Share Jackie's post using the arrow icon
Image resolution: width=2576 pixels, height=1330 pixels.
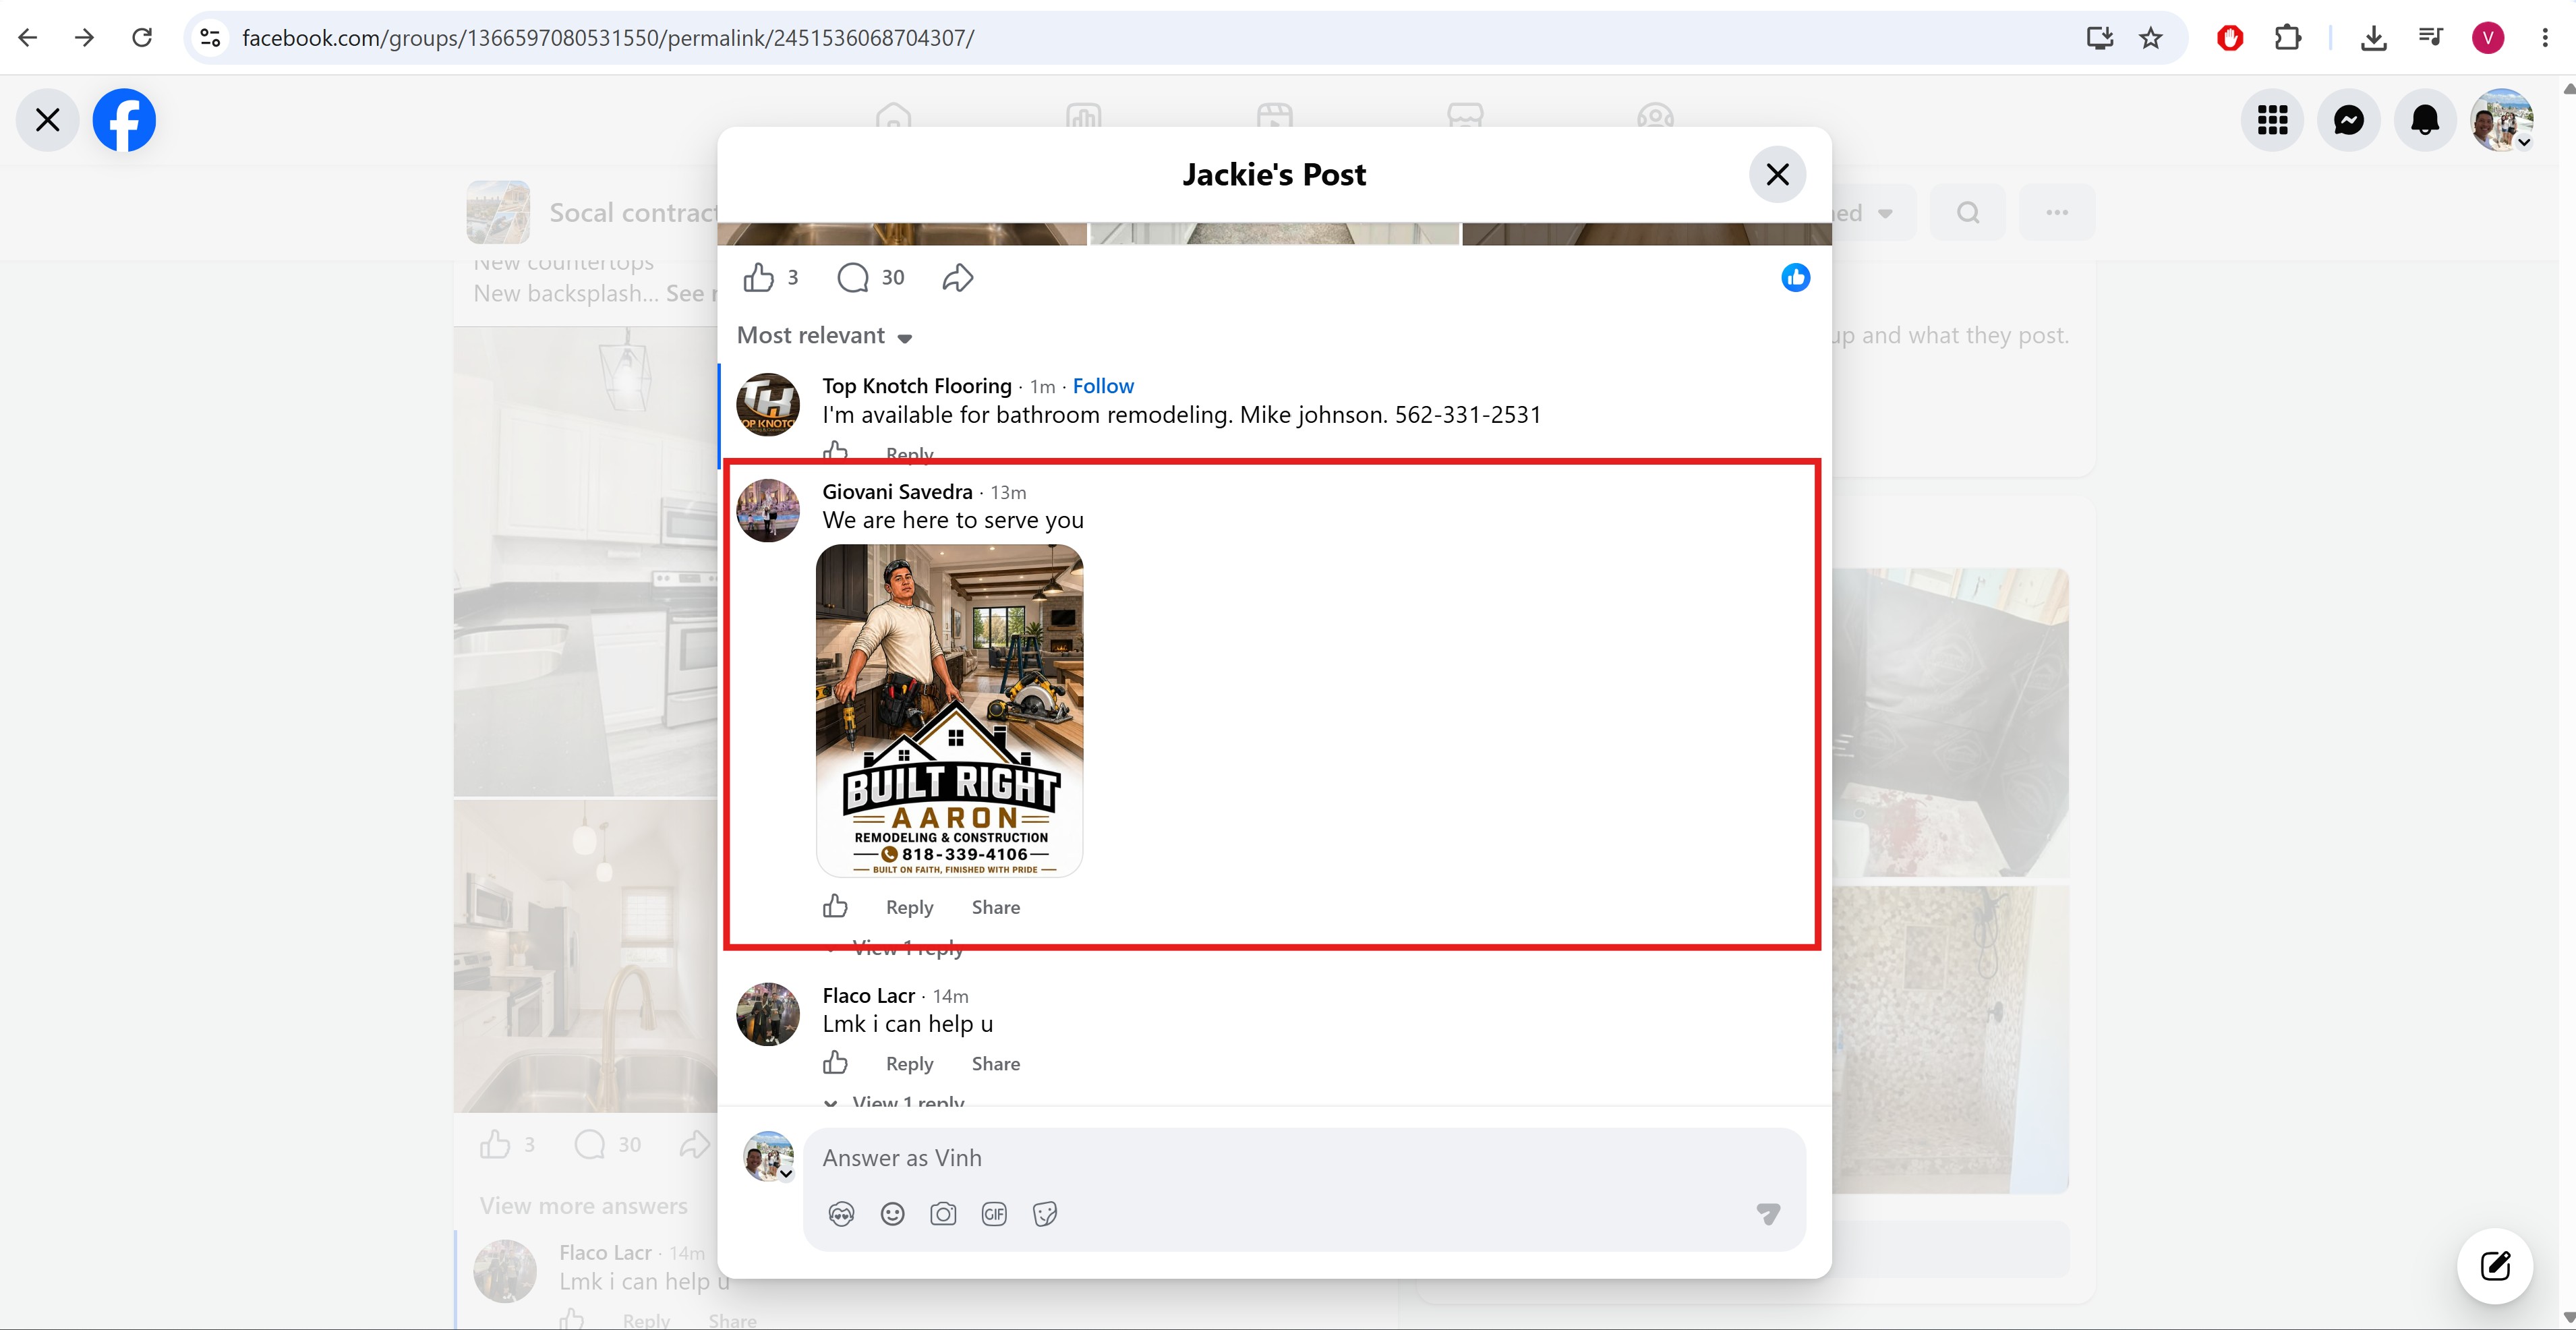[x=957, y=277]
